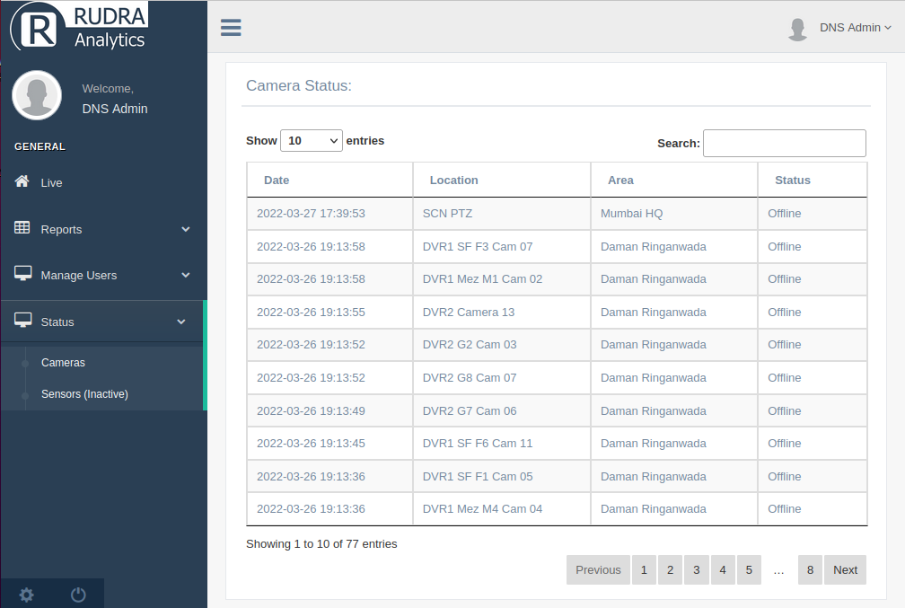The height and width of the screenshot is (608, 905).
Task: Expand the Reports sidebar chevron
Action: click(x=186, y=229)
